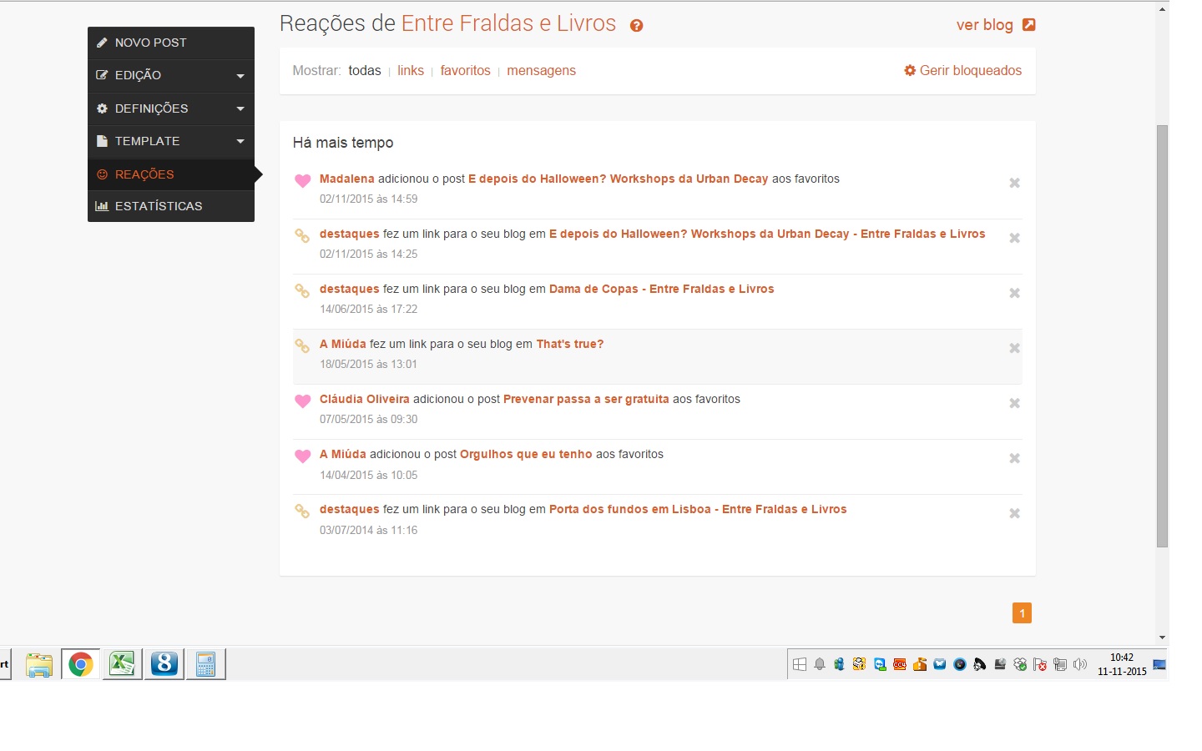Click the page 1 pagination button

pos(1022,613)
